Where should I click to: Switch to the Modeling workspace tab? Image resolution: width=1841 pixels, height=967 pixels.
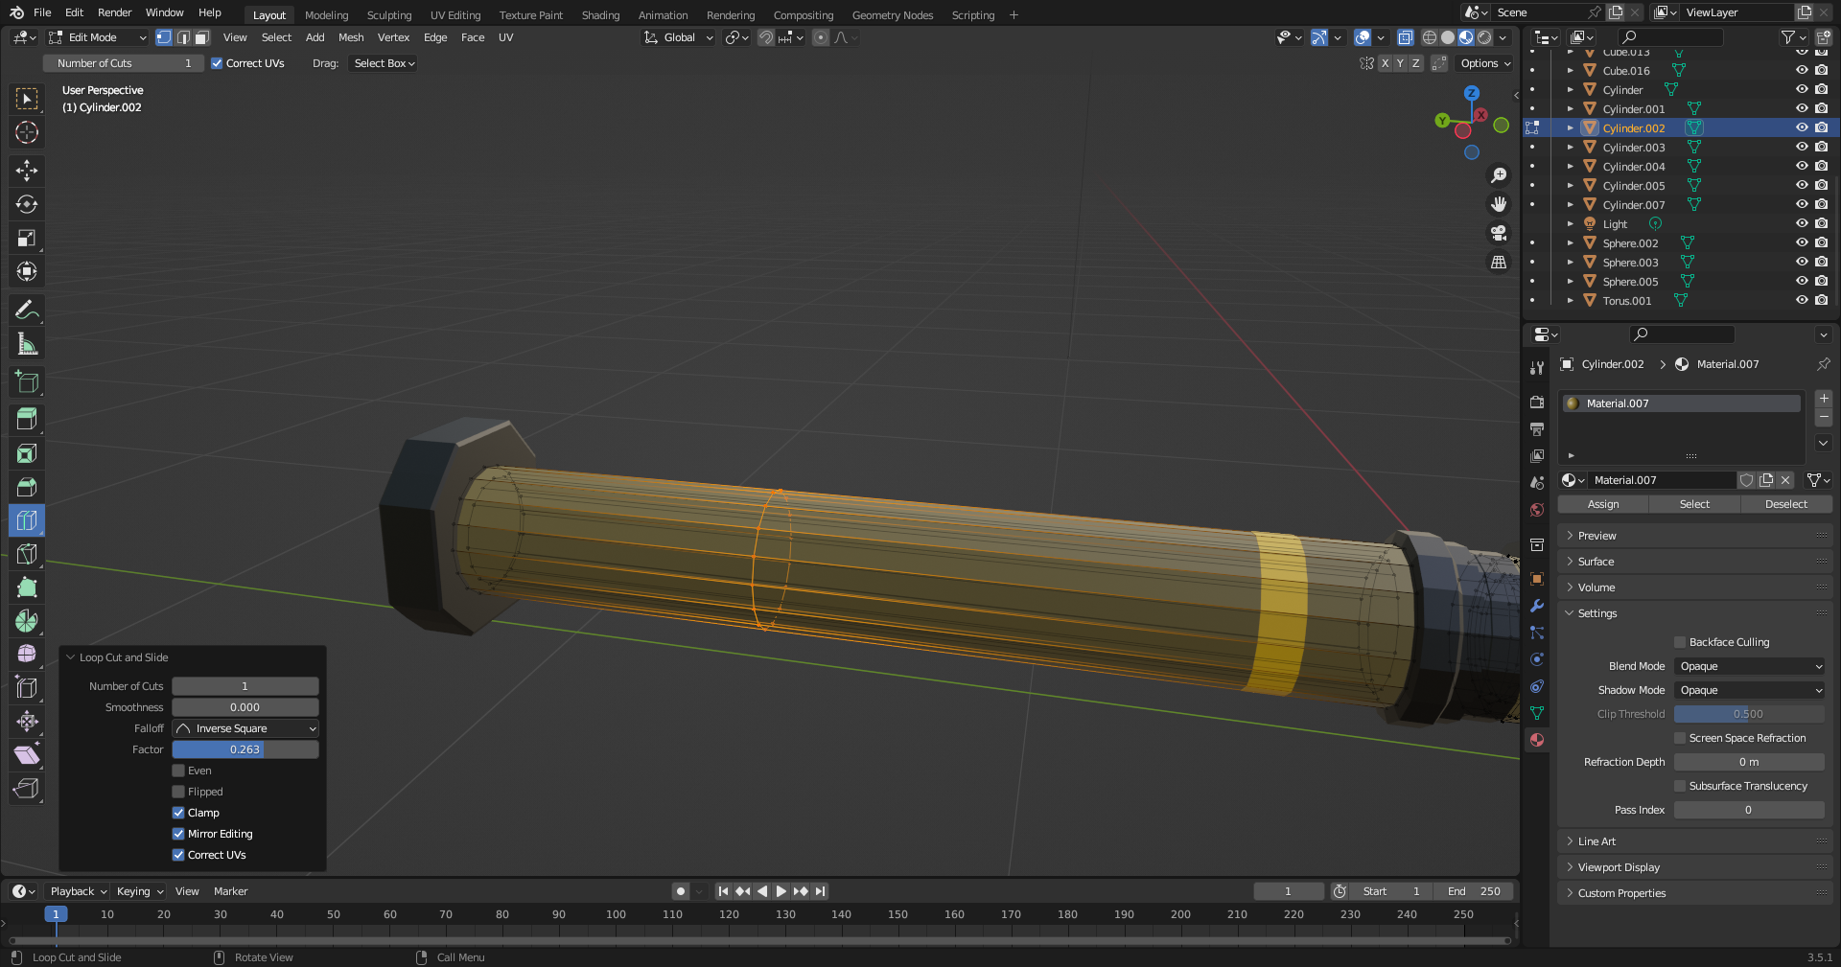coord(327,15)
